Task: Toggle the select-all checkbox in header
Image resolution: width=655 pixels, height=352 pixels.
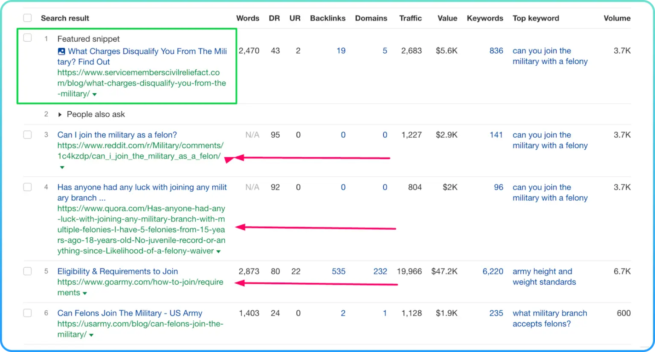Action: tap(28, 18)
